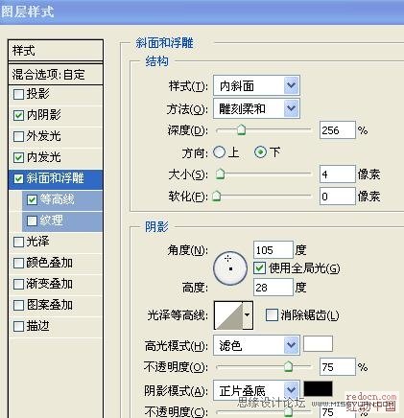
Task: Select the 斜面和浮雕 list entry
Action: click(x=56, y=178)
